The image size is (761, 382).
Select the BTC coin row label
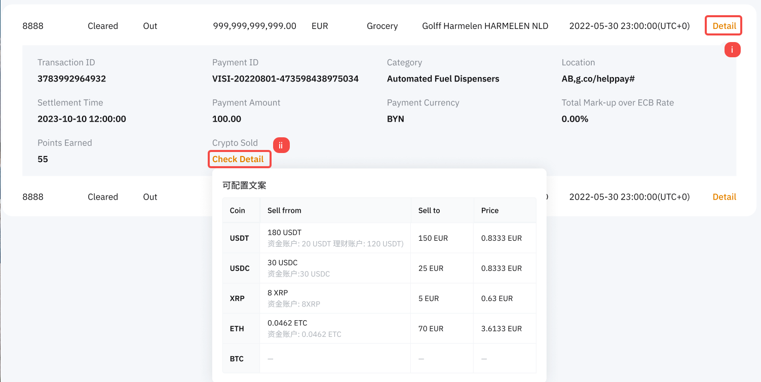(237, 359)
